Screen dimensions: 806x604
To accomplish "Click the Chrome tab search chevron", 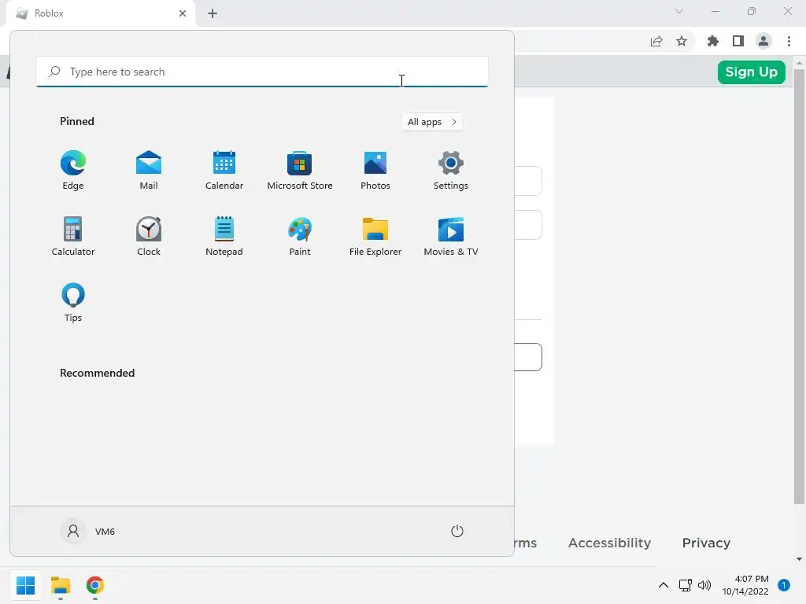I will (679, 11).
